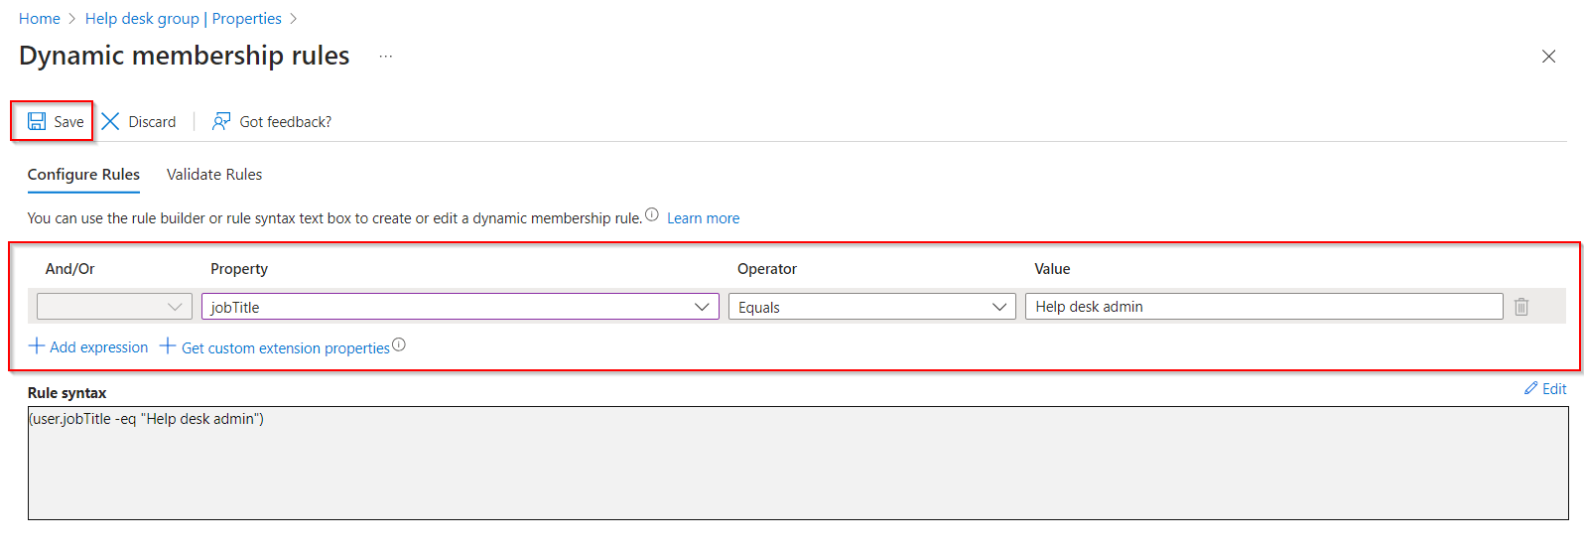This screenshot has height=548, width=1584.
Task: Open the And/Or dropdown
Action: coord(114,307)
